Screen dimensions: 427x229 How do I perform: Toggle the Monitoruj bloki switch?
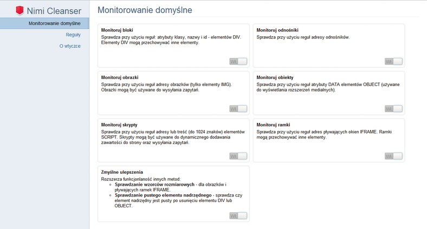(238, 62)
